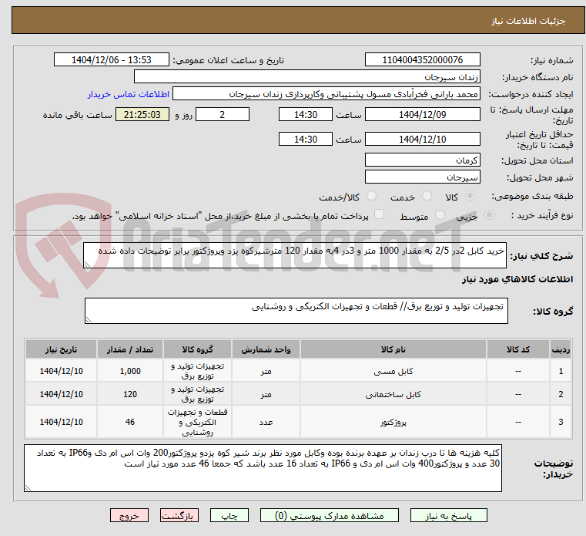The height and width of the screenshot is (536, 586).
Task: Click the متر unit cell for کابل ساختمانی
Action: tap(266, 394)
